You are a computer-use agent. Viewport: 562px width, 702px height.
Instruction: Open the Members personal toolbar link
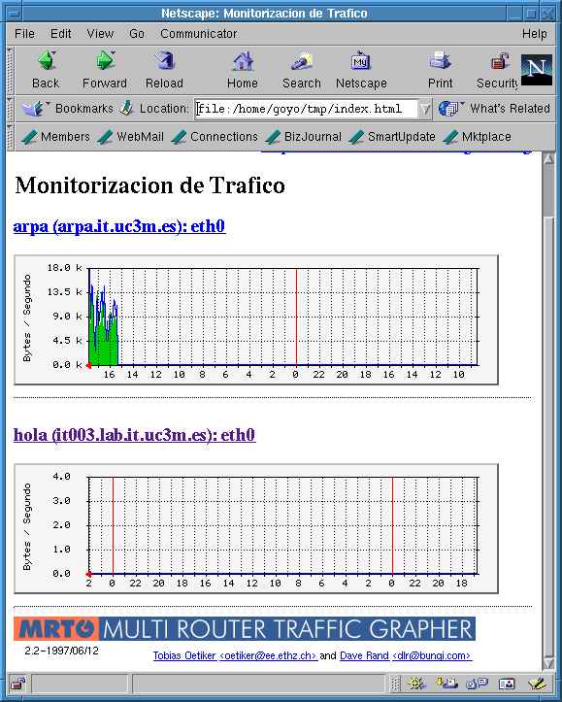(55, 137)
